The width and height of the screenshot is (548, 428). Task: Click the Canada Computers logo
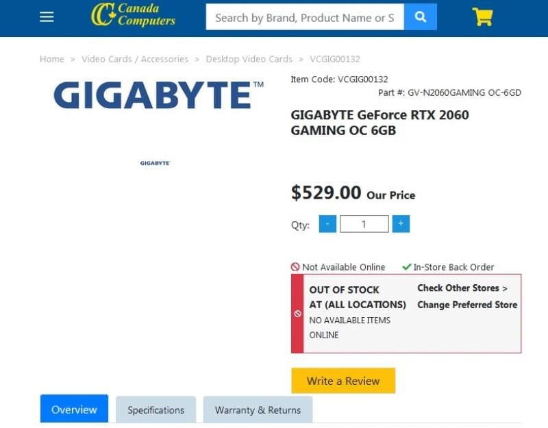(x=134, y=14)
